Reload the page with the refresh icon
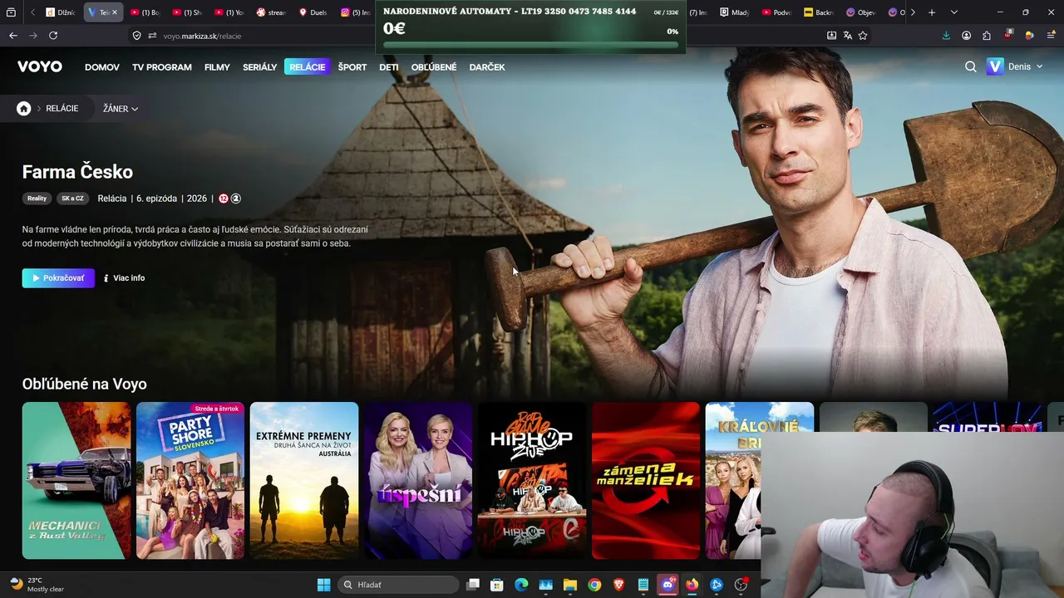Image resolution: width=1064 pixels, height=598 pixels. (53, 36)
